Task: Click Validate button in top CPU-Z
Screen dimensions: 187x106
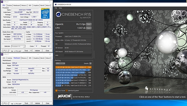Action: point(37,51)
